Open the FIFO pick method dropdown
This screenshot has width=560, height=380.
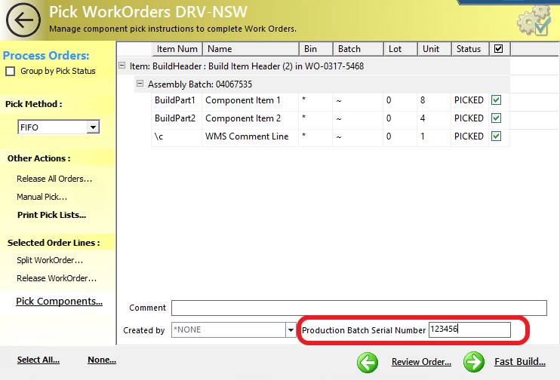(94, 127)
